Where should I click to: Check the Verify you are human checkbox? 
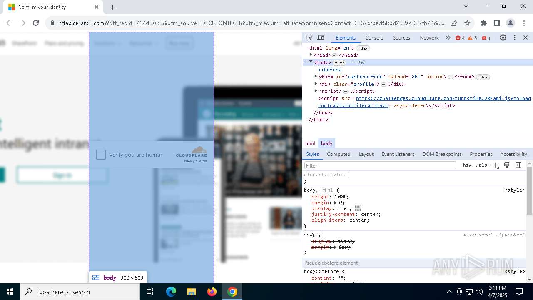101,155
